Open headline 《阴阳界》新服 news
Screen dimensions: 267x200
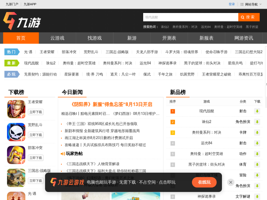[x=111, y=104]
